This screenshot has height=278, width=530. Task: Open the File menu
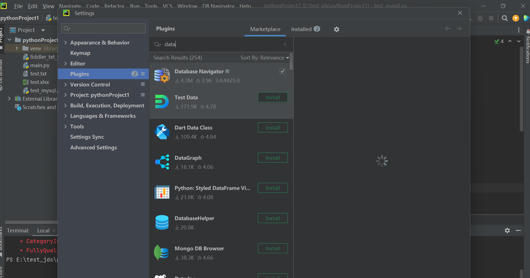pyautogui.click(x=18, y=6)
